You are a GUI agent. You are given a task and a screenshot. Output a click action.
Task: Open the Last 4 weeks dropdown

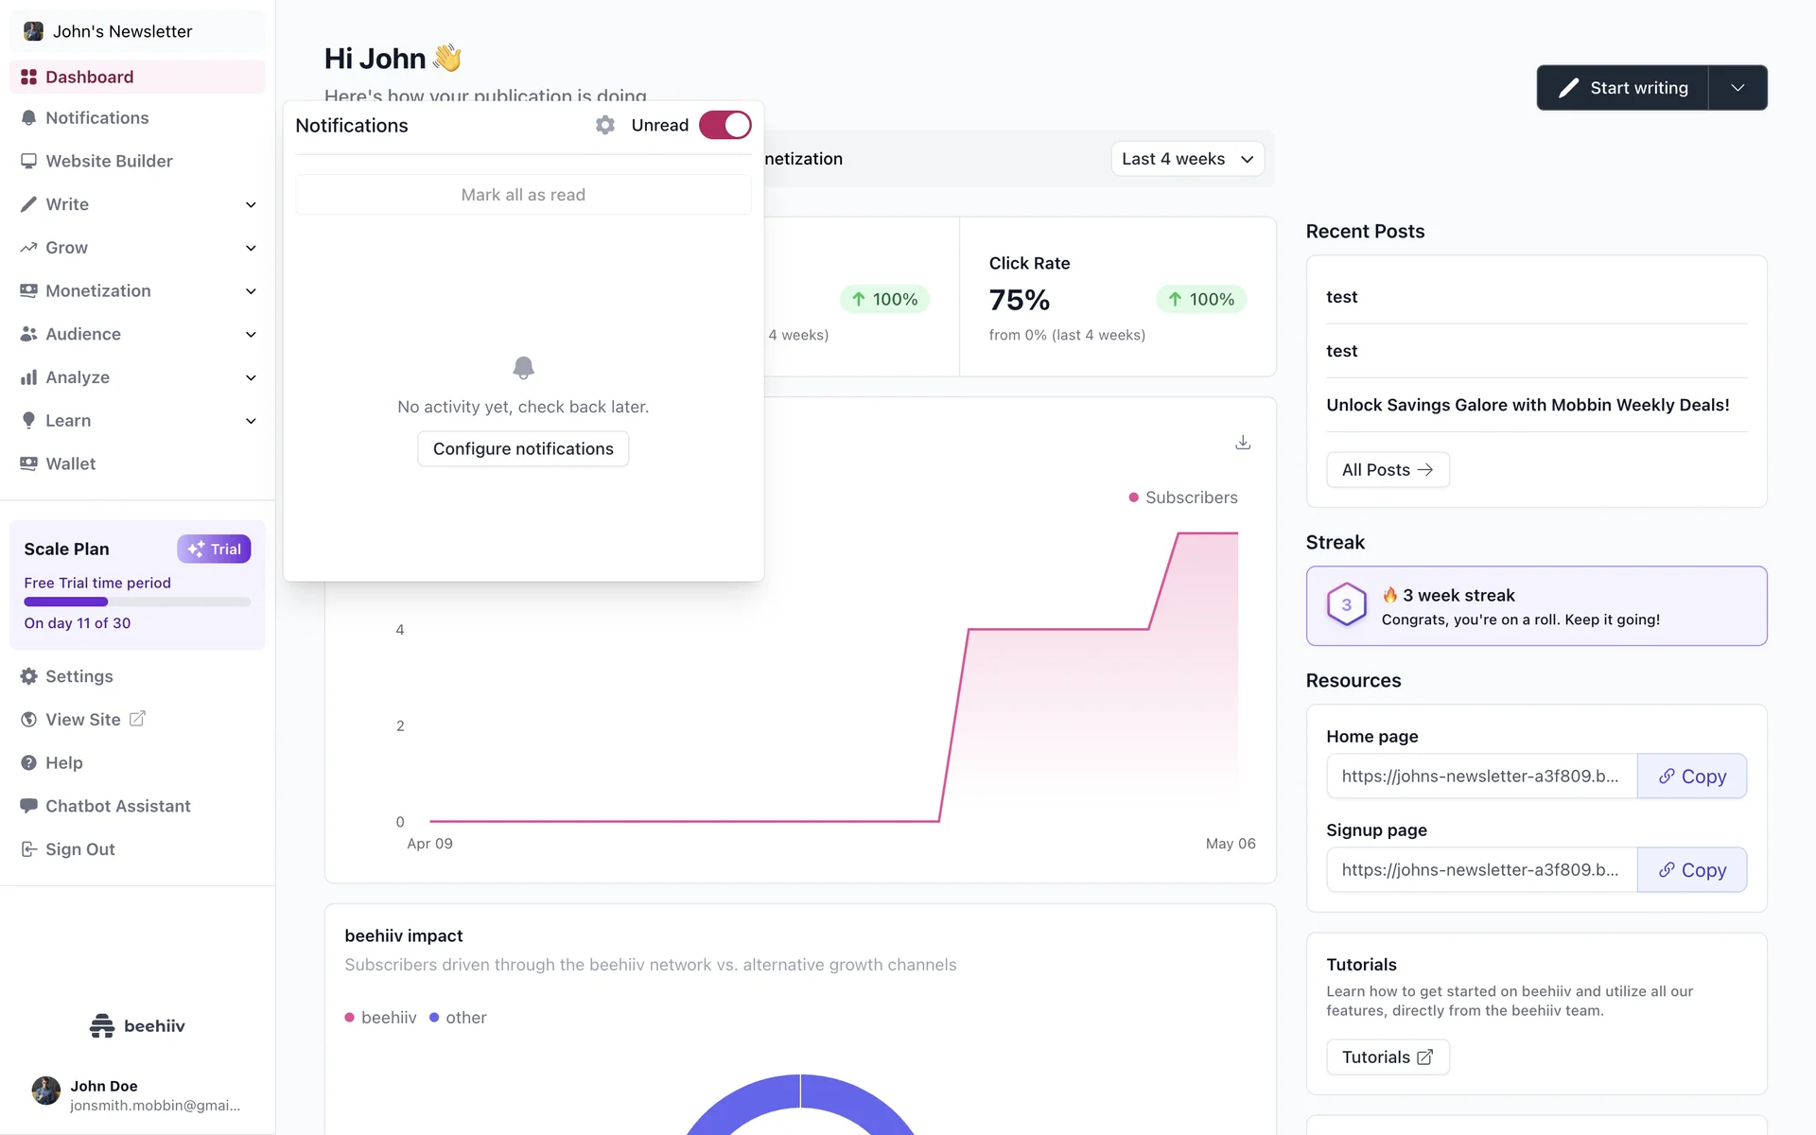point(1187,159)
